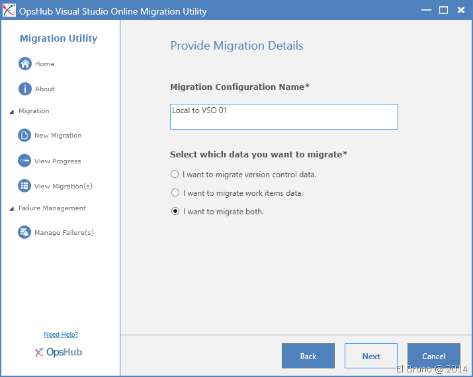Select the migrate both radio button

175,212
